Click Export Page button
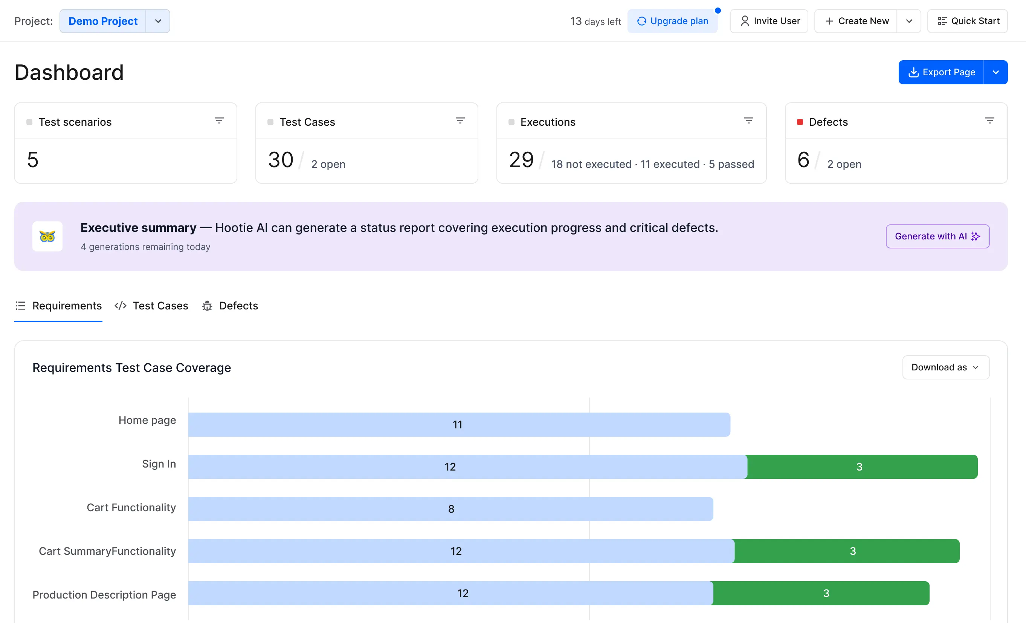Viewport: 1026px width, 623px height. [x=940, y=72]
